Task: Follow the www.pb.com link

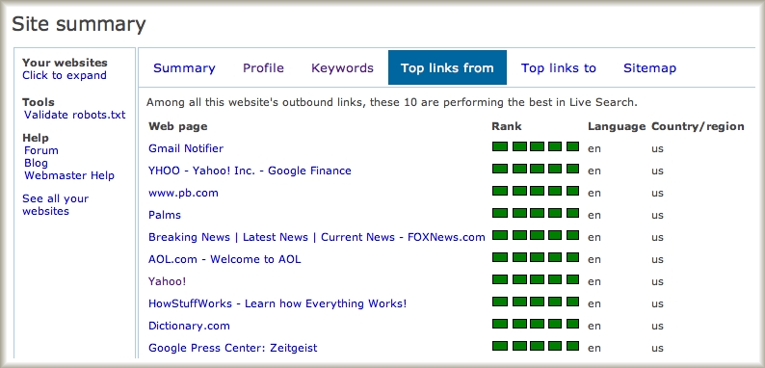Action: click(183, 193)
